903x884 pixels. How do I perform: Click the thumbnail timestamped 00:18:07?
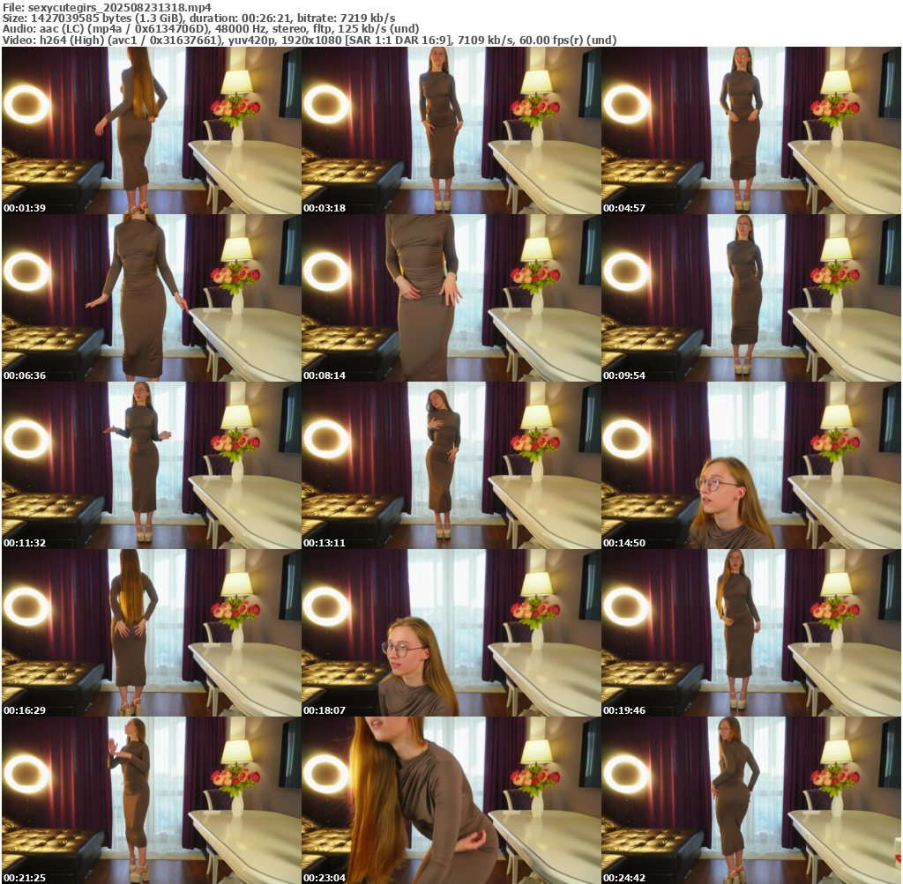tap(451, 633)
